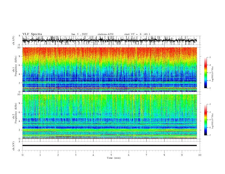
Task: Click the ch.3 flat voltage trace
Action: 109,146
